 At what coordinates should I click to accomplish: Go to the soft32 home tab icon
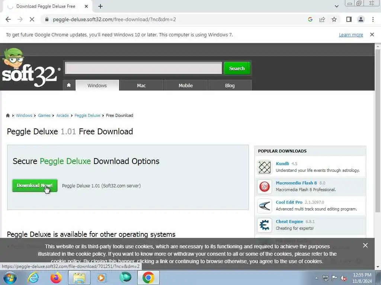pos(69,85)
